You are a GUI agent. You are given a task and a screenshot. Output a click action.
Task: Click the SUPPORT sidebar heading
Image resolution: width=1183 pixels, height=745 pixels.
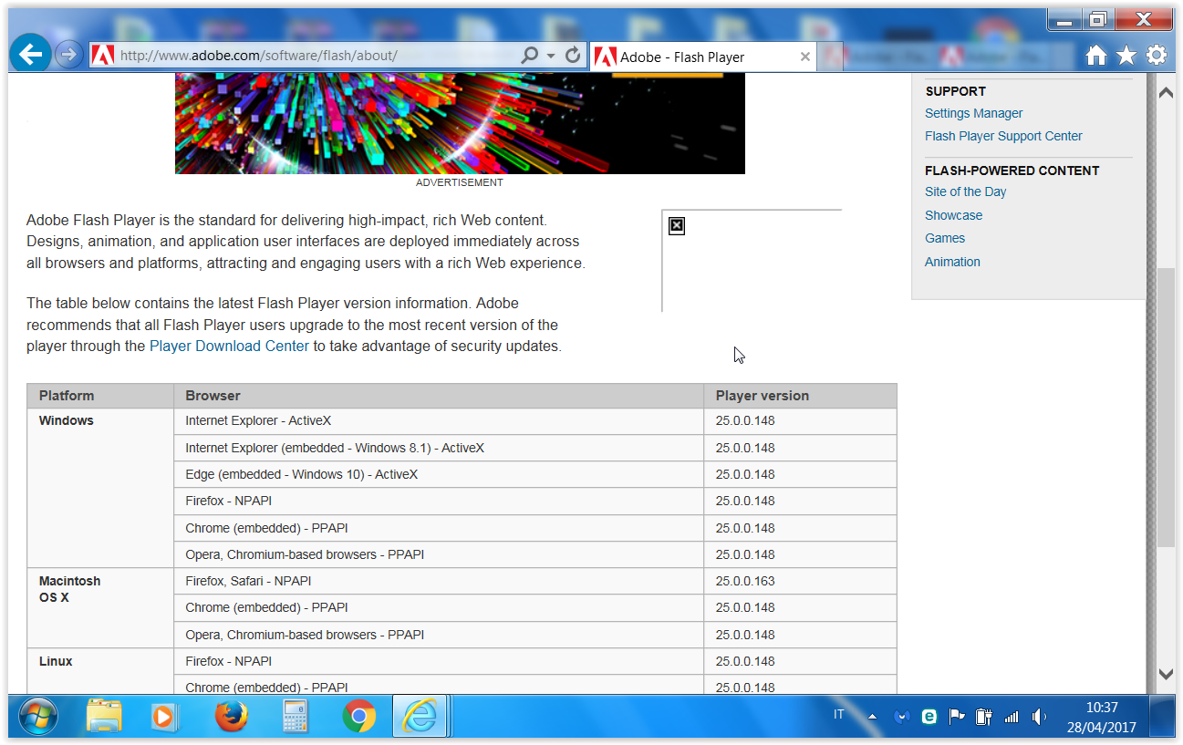click(955, 91)
